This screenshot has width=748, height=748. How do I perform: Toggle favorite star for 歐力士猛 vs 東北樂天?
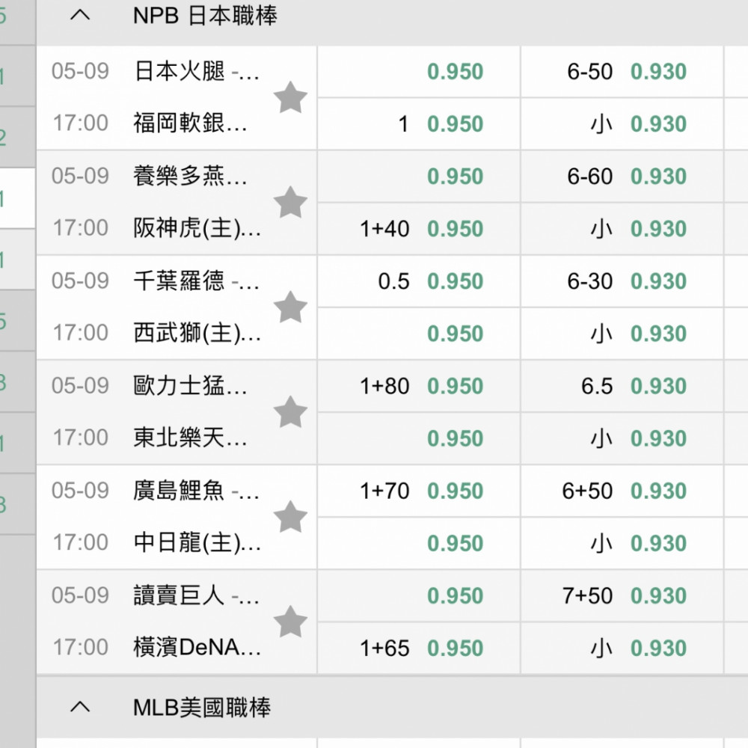[x=290, y=411]
